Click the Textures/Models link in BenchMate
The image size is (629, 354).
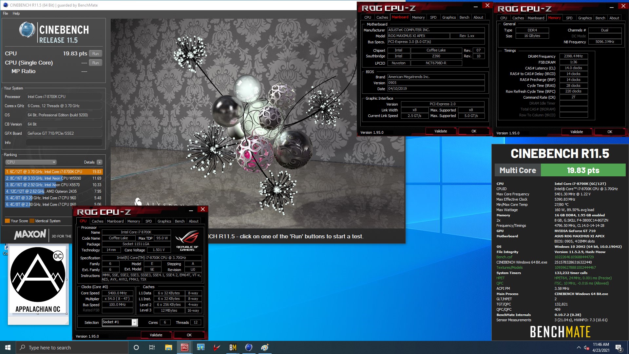pyautogui.click(x=509, y=267)
